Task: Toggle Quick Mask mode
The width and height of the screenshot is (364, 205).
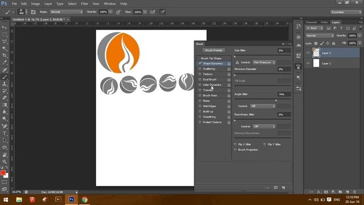Action: (5, 182)
